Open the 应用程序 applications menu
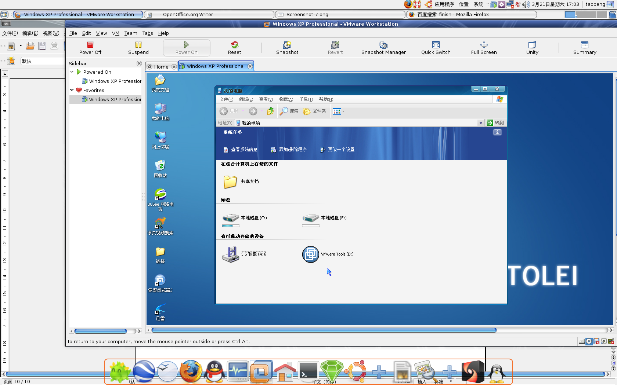Screen dimensions: 617x385 coord(444,4)
